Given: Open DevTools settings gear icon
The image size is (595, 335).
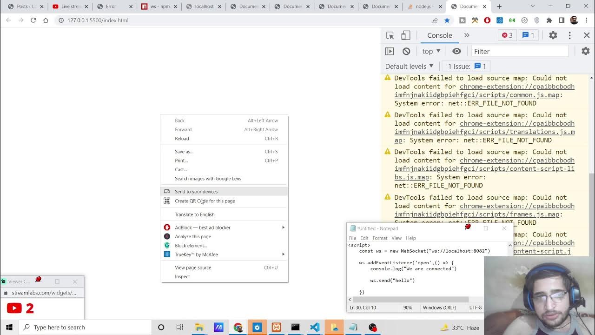Looking at the screenshot, I should pos(553,35).
